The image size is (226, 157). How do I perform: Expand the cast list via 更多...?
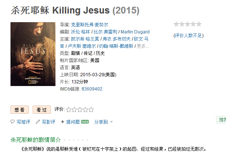[x=143, y=46]
